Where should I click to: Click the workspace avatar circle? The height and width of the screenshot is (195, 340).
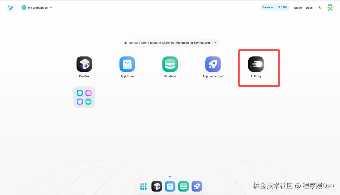tap(24, 7)
